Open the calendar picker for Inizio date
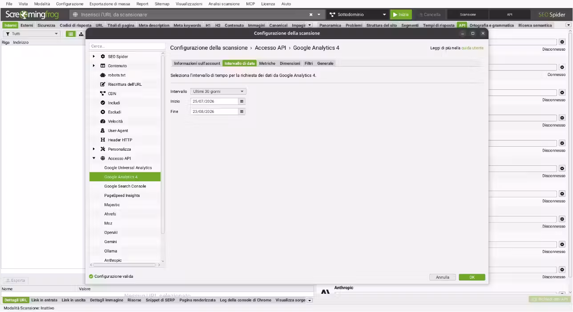This screenshot has height=312, width=573. click(242, 101)
